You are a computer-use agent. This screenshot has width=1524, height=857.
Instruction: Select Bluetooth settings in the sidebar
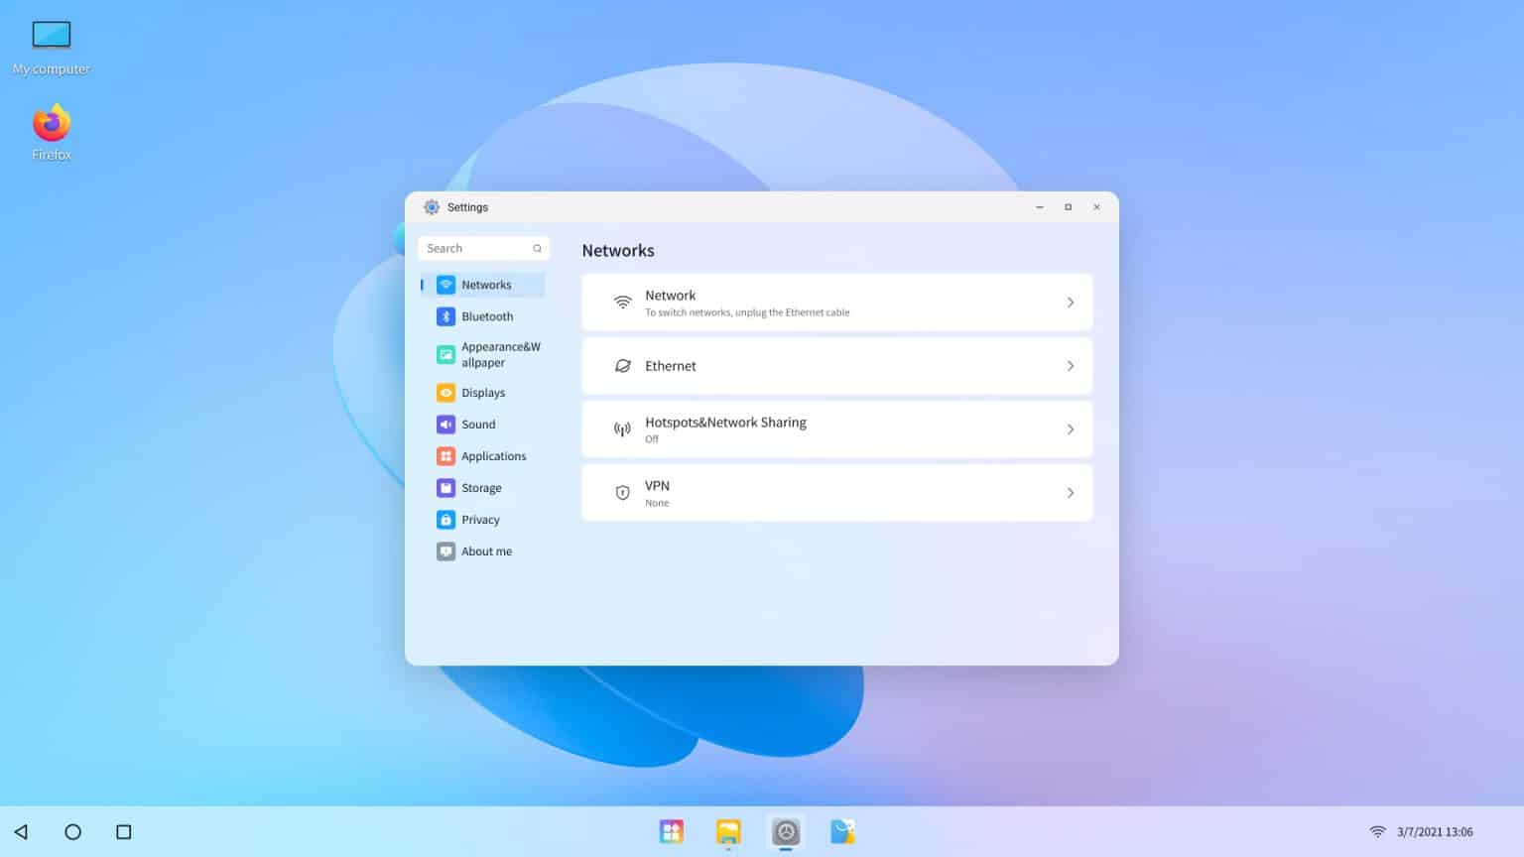click(487, 315)
